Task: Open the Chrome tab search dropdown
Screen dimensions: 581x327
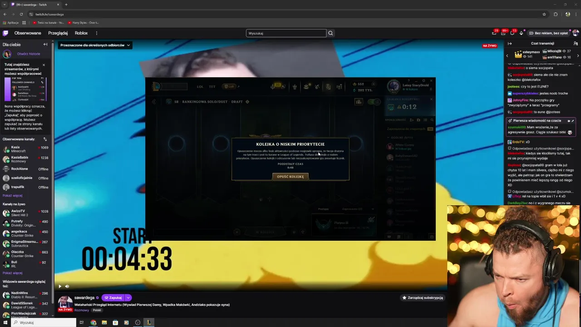Action: [5, 5]
